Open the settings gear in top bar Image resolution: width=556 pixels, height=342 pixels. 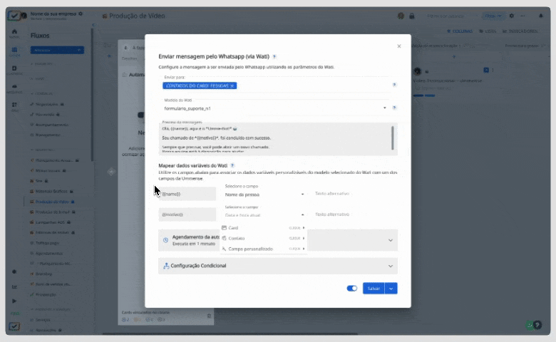coord(511,16)
